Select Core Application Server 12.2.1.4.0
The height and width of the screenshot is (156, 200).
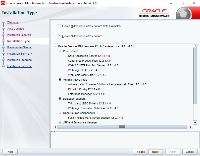point(89,56)
